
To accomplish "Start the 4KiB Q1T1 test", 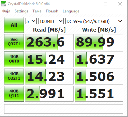I will coord(14,94).
